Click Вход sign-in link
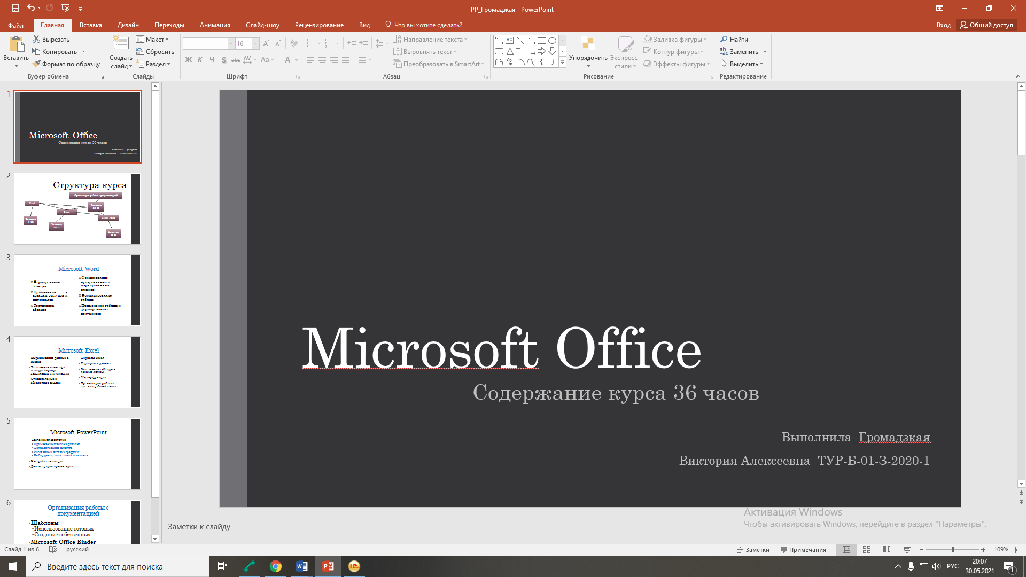Image resolution: width=1026 pixels, height=577 pixels. pos(943,25)
